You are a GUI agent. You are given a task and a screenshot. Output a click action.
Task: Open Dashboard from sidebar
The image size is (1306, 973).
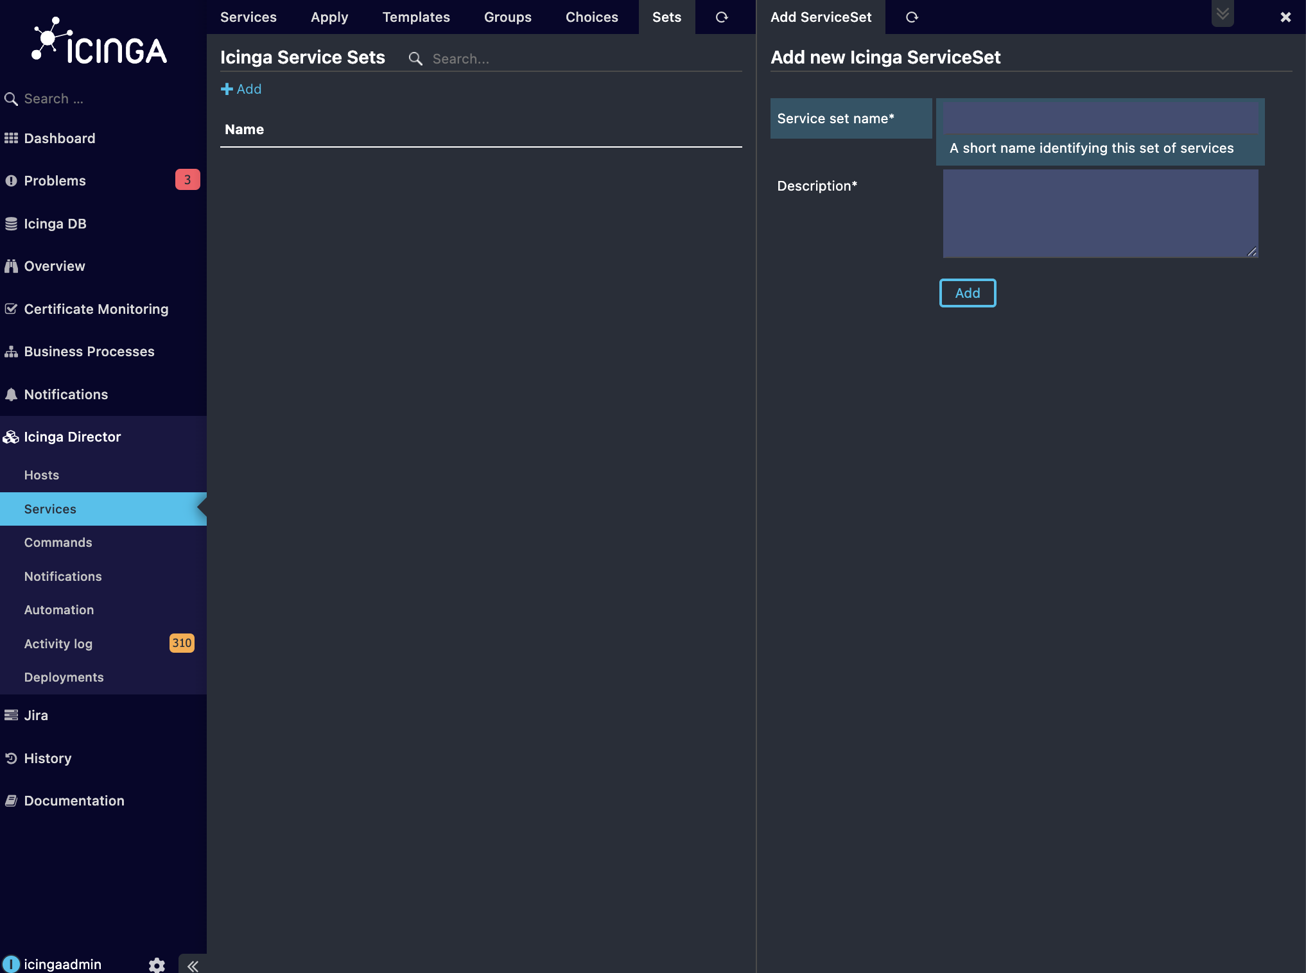[x=103, y=138]
